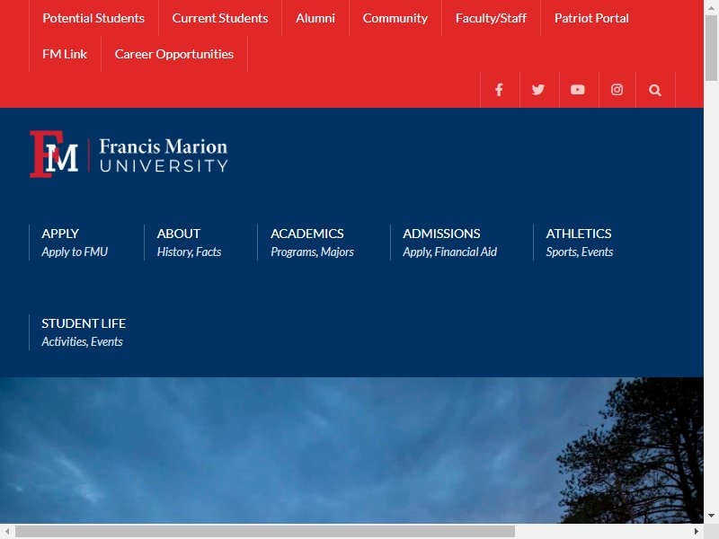Open ATHLETICS Sports, Events
The height and width of the screenshot is (539, 719).
579,243
